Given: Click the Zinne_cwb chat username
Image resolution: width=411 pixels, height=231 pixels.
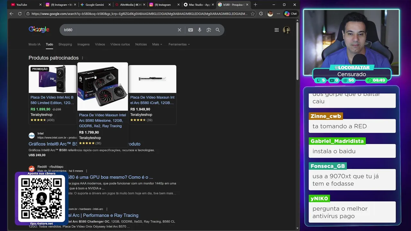Looking at the screenshot, I should (x=326, y=116).
